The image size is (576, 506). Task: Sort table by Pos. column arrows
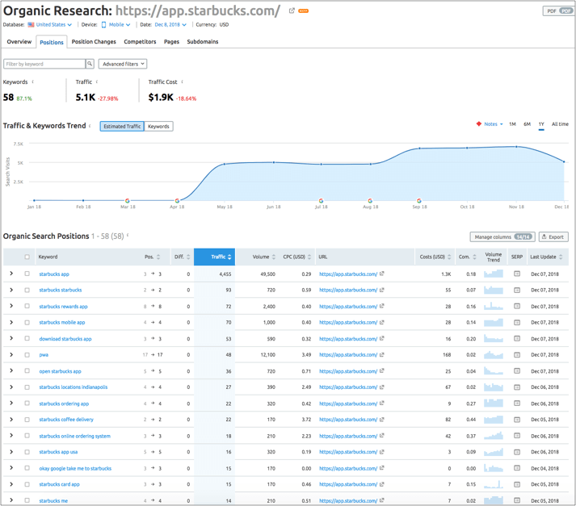point(158,257)
